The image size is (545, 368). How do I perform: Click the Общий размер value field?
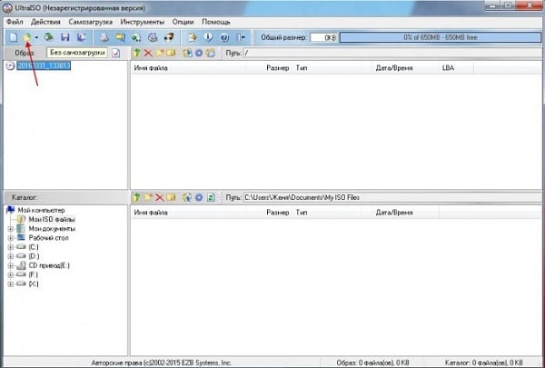[323, 37]
